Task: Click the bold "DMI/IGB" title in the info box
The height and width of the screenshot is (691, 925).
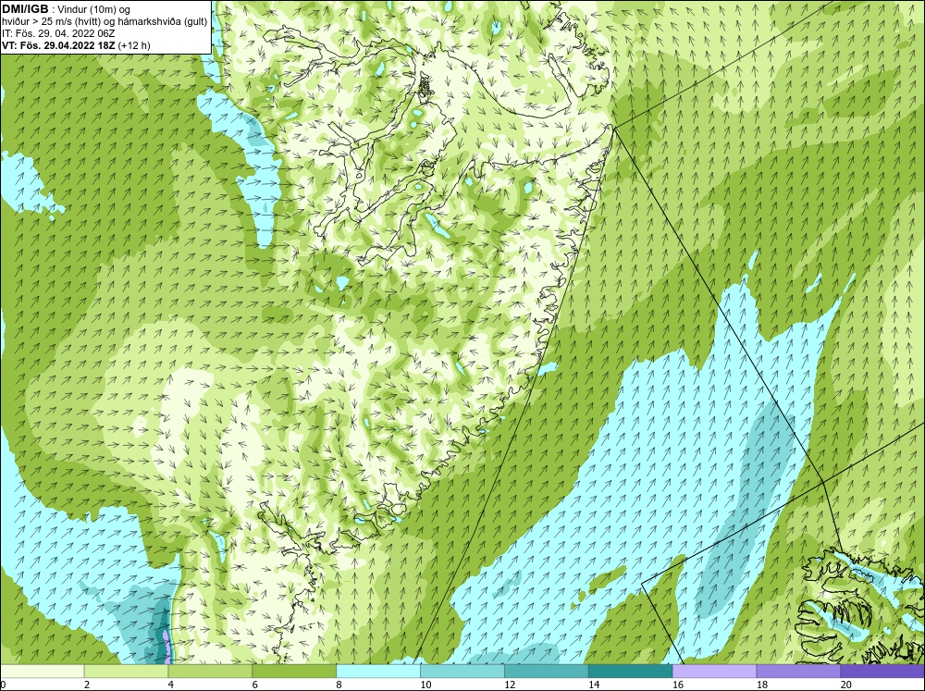Action: pyautogui.click(x=25, y=9)
